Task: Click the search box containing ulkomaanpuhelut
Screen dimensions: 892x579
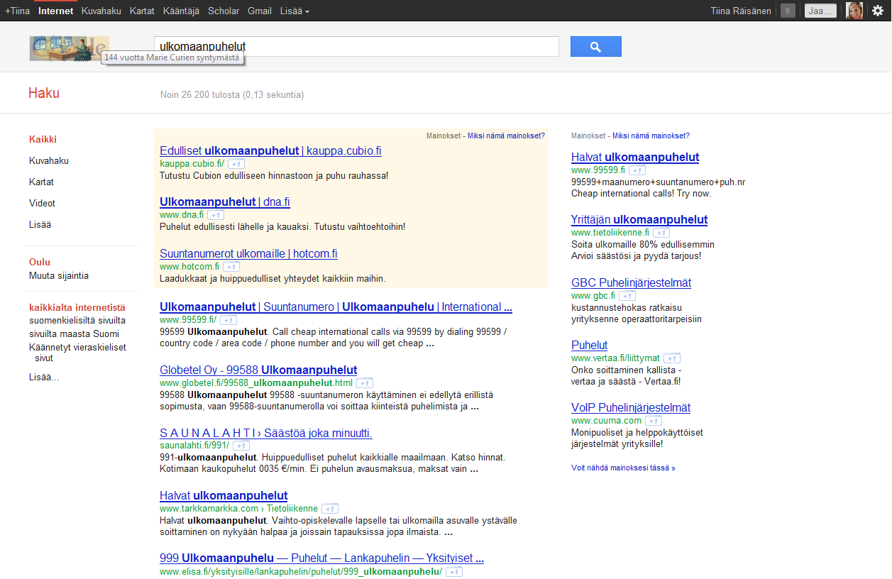Action: [x=356, y=47]
